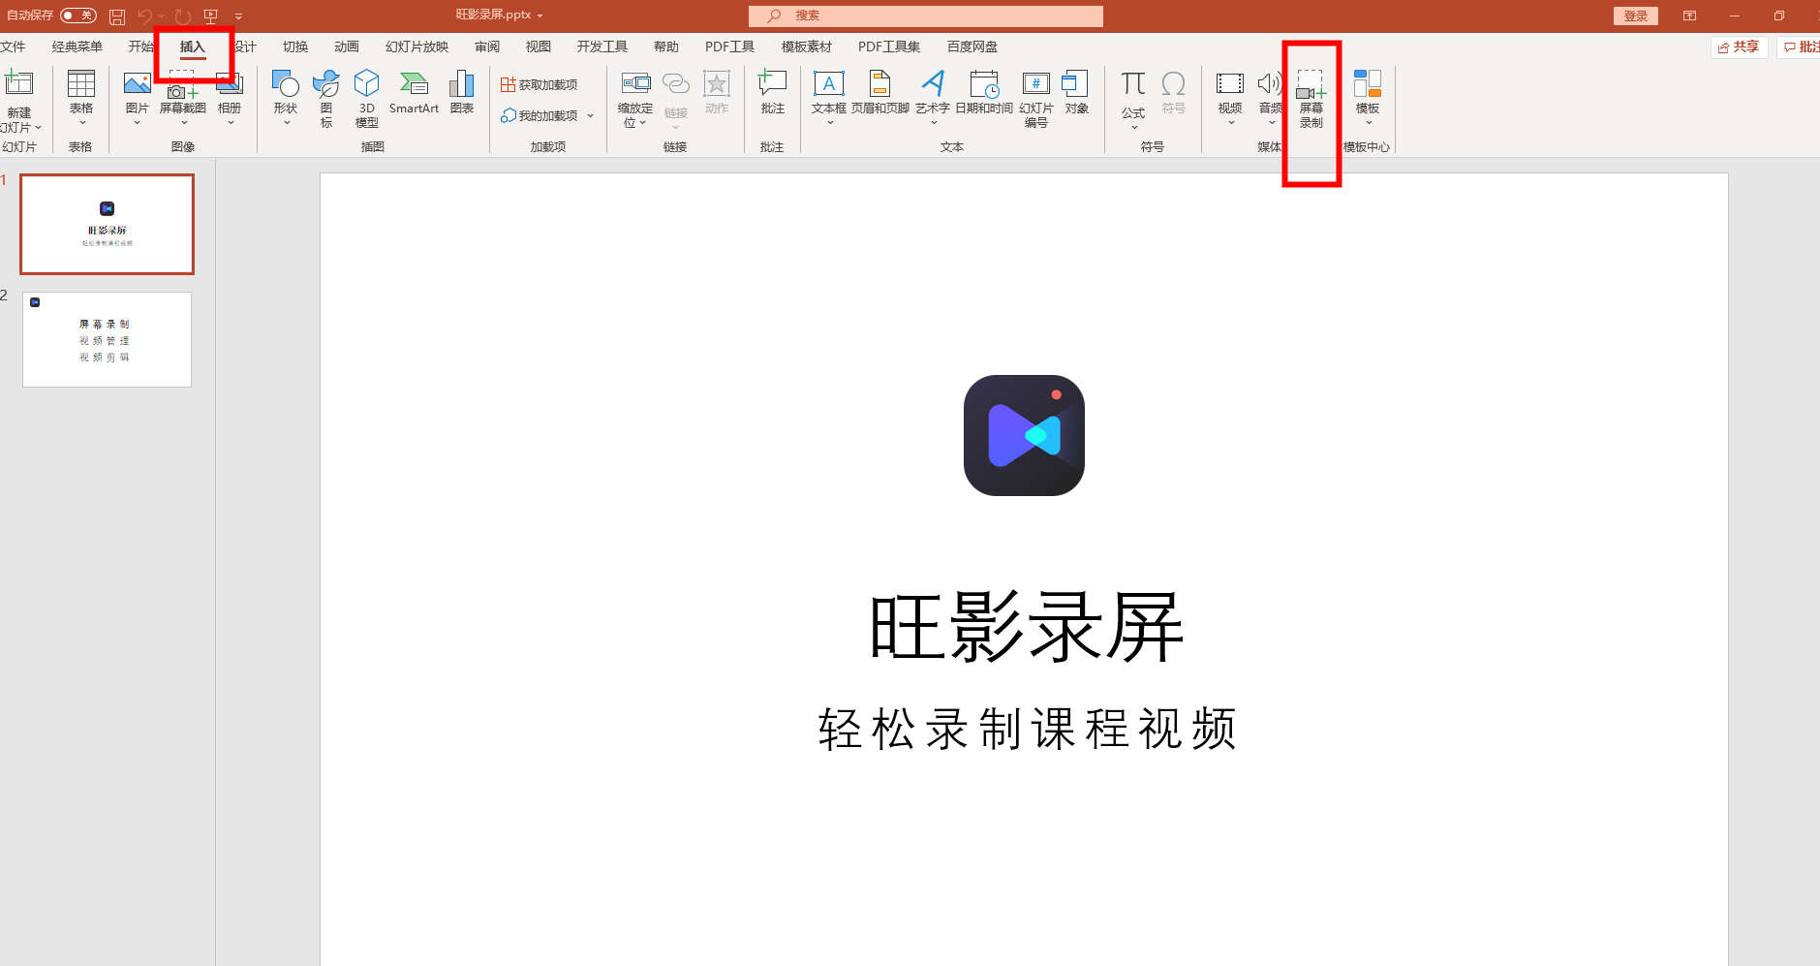The image size is (1820, 966).
Task: Select the Screenshot (屏幕截图) tool
Action: tap(183, 97)
